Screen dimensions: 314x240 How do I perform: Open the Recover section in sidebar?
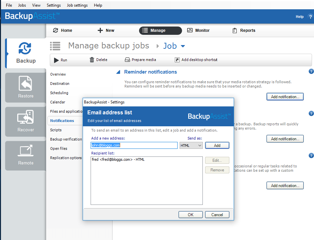pyautogui.click(x=26, y=122)
